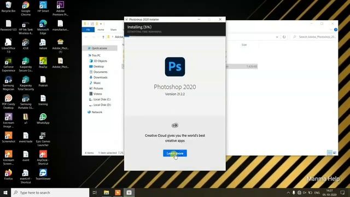Switch Explorer to details view
350x197 pixels.
(x=329, y=153)
